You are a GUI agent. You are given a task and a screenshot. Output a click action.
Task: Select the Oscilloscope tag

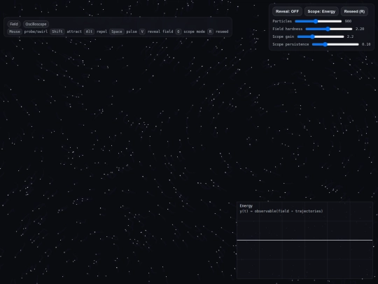tap(36, 24)
